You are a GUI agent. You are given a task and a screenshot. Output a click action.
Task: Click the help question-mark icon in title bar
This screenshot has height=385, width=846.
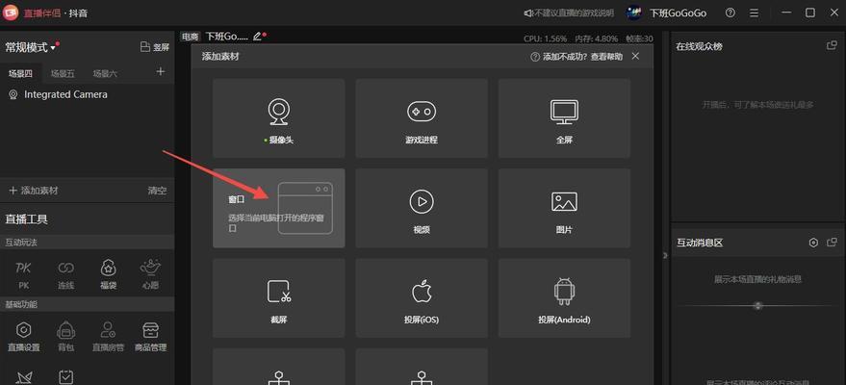click(x=730, y=13)
